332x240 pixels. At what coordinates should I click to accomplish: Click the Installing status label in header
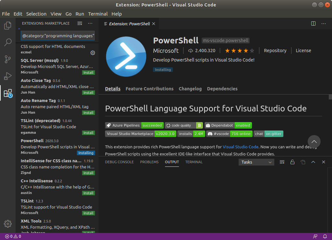[x=163, y=70]
